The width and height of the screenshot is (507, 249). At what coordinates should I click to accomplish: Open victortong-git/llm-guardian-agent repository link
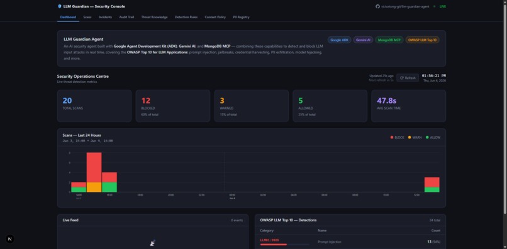(405, 6)
